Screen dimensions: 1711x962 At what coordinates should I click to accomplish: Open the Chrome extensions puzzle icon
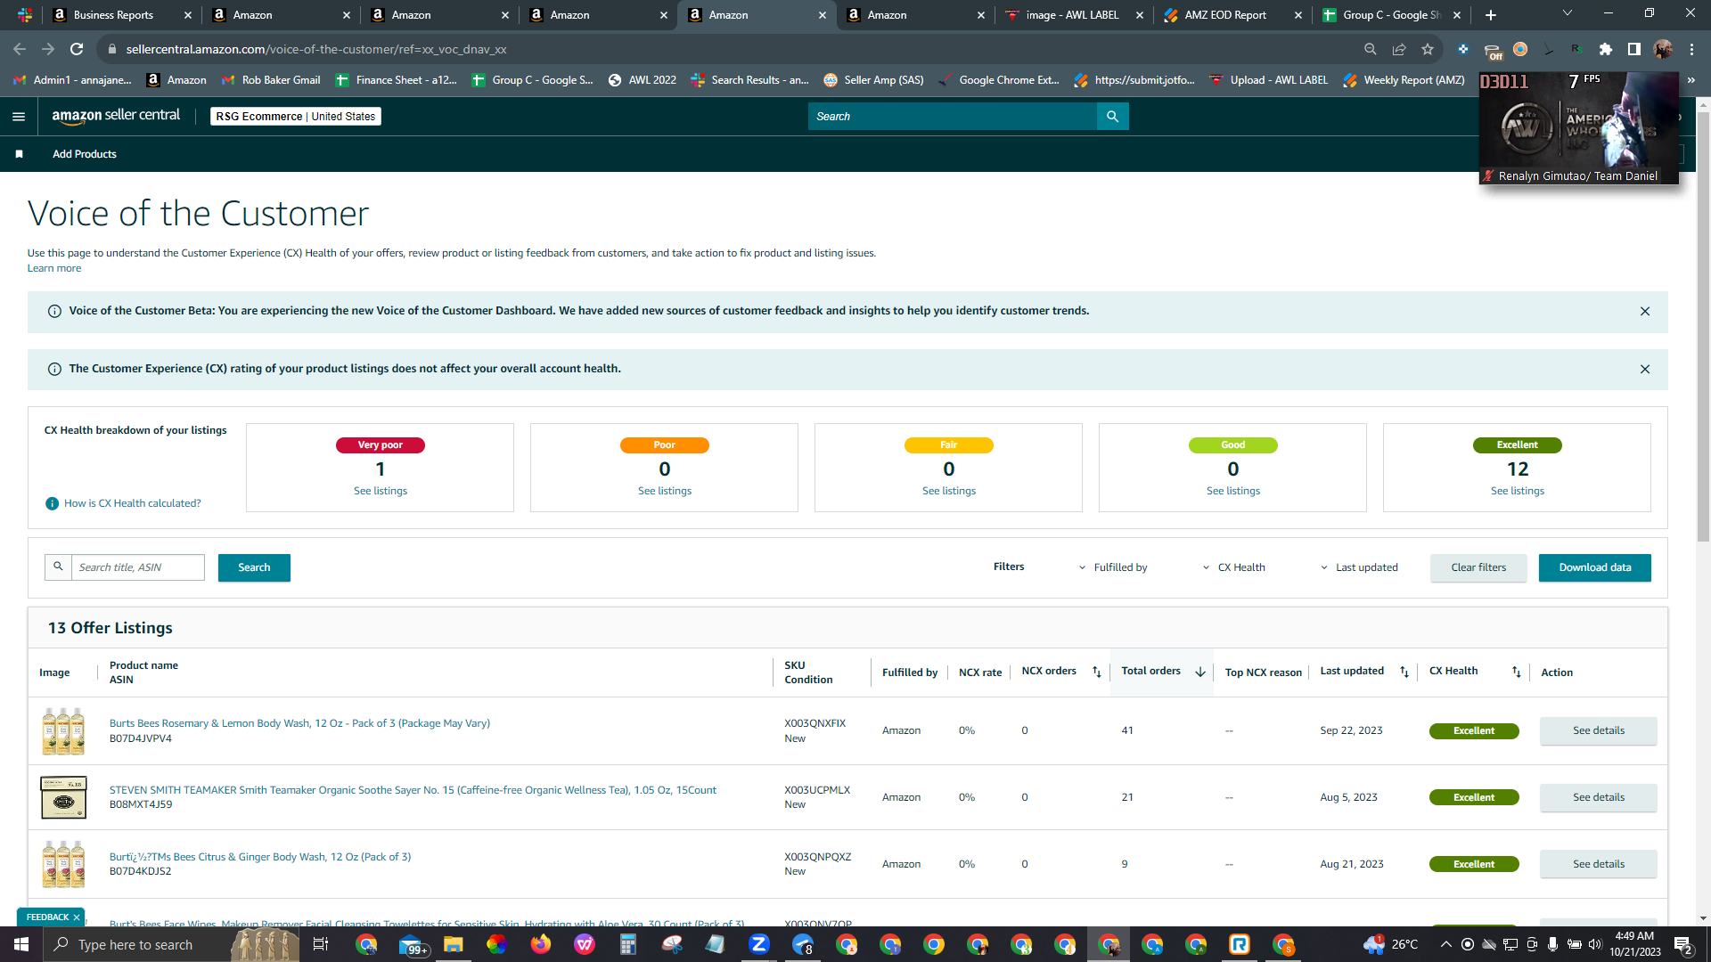click(x=1606, y=50)
